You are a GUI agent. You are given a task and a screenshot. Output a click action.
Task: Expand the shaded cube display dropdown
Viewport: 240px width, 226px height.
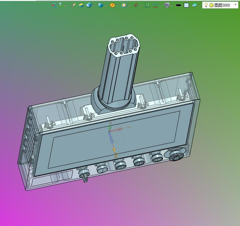click(94, 5)
